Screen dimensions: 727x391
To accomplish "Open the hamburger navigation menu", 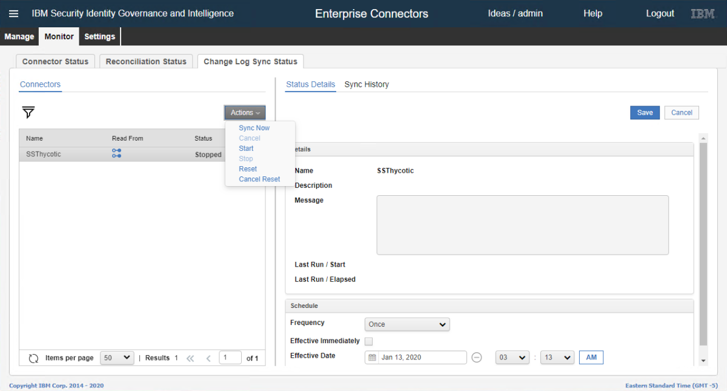I will [x=13, y=13].
